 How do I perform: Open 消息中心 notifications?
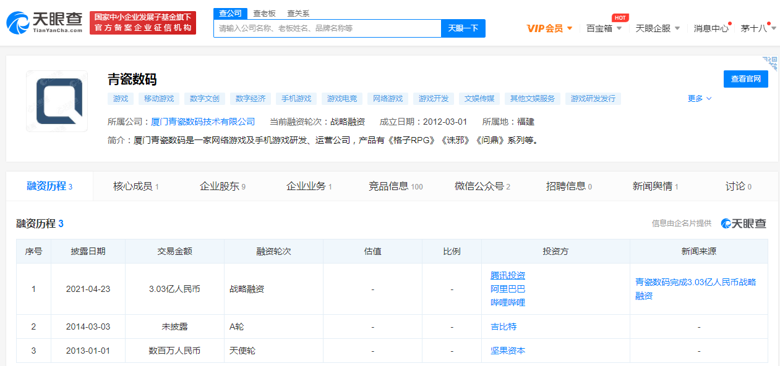pyautogui.click(x=711, y=28)
